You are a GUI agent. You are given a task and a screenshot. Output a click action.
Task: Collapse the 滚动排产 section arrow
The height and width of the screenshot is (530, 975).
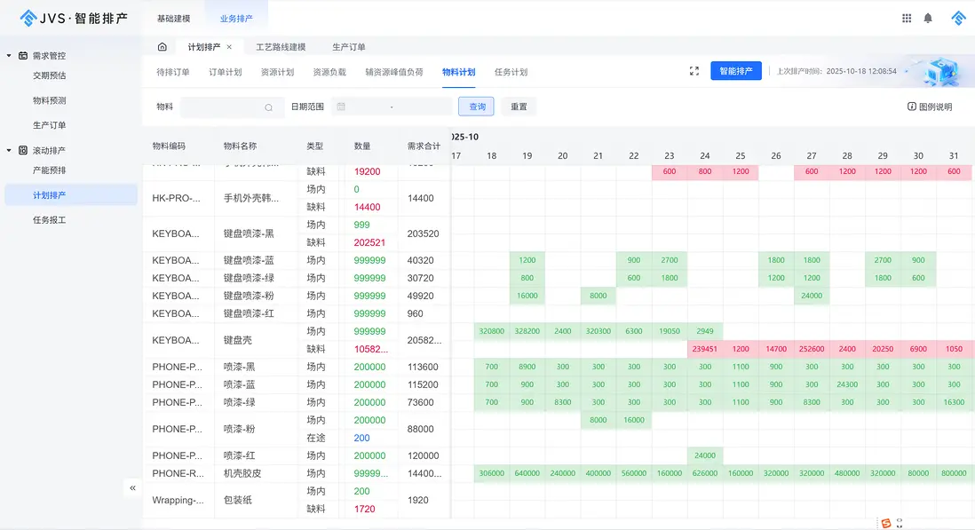[9, 150]
